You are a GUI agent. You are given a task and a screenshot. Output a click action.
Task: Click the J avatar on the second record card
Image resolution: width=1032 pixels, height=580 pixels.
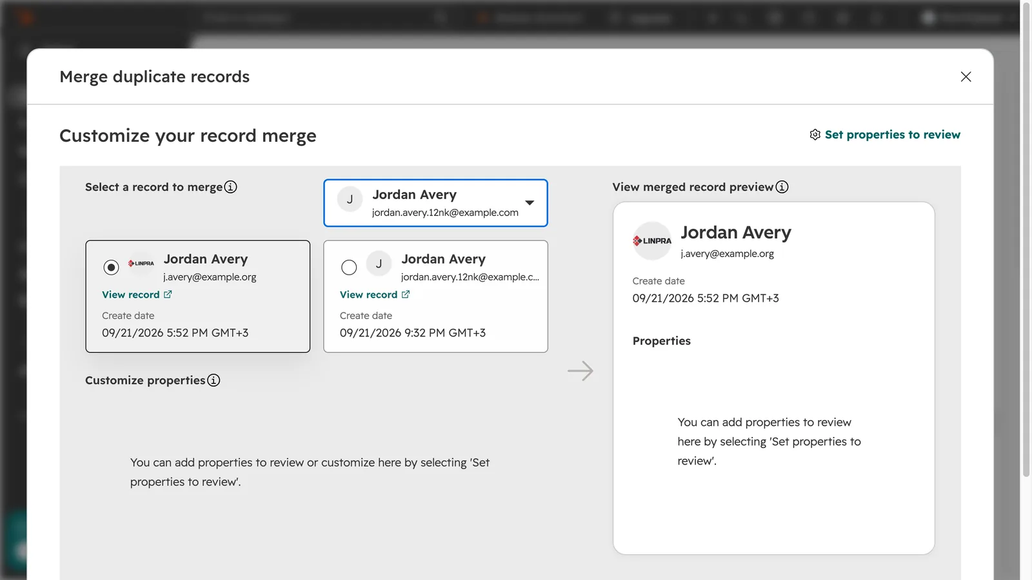coord(379,264)
